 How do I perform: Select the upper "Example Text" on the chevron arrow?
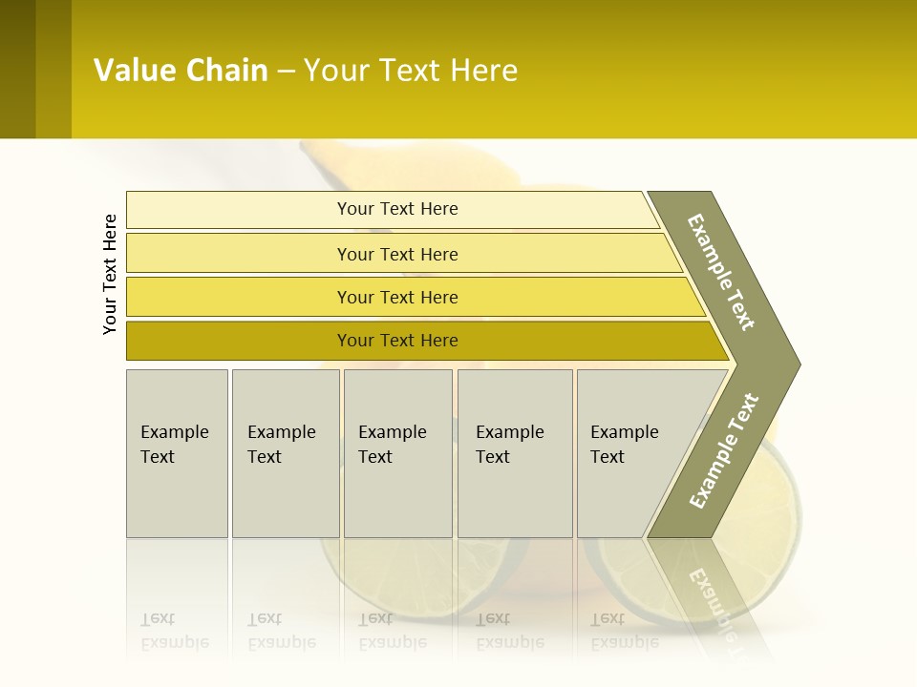(721, 272)
